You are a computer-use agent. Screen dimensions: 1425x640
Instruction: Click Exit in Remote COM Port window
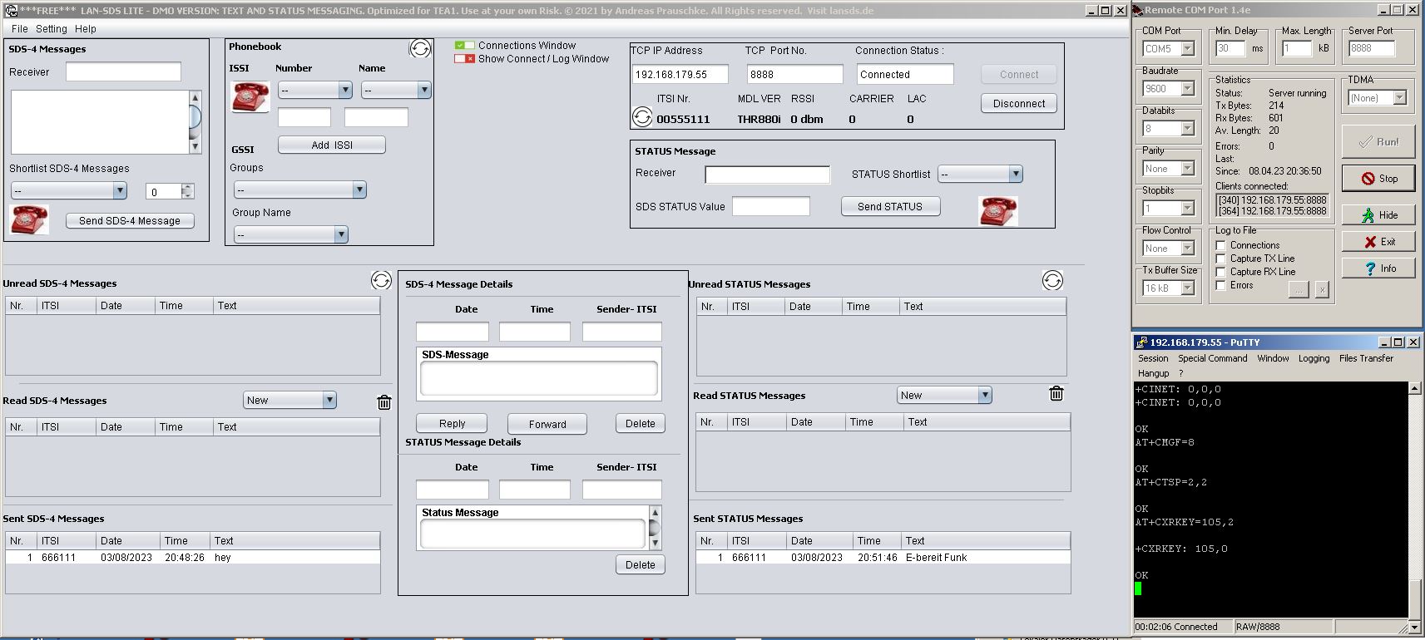coord(1378,242)
